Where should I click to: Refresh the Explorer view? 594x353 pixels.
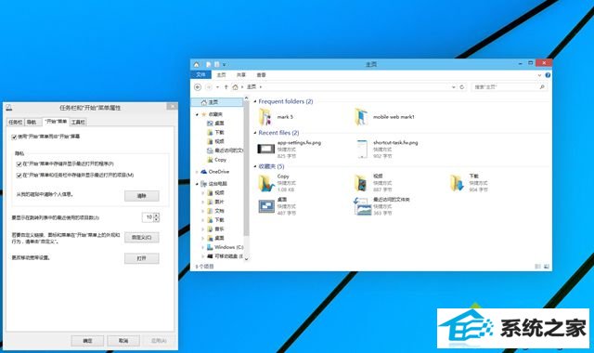462,86
